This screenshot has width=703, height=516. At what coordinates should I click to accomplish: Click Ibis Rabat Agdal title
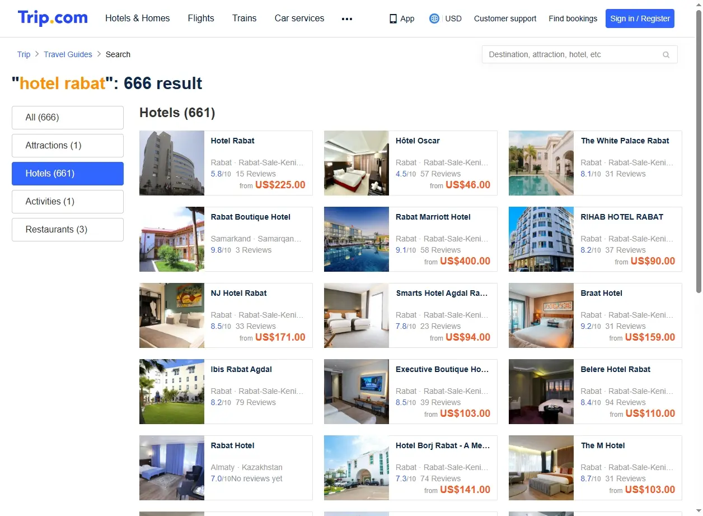tap(241, 369)
